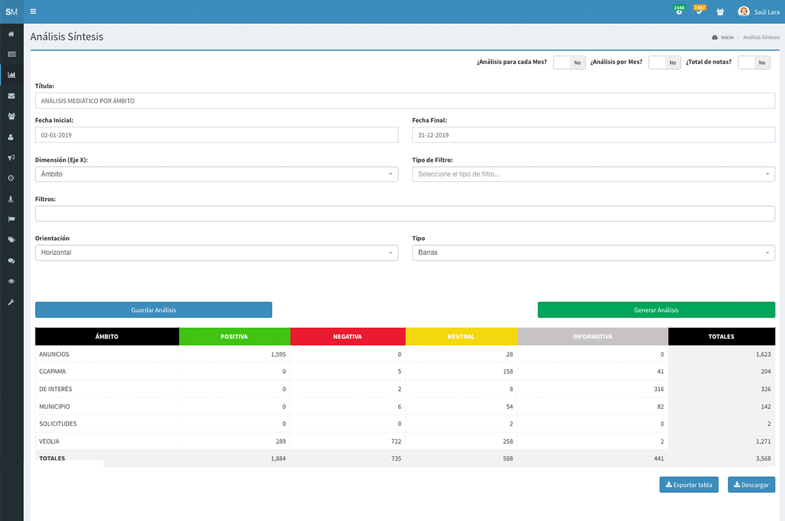Open the Home dashboard icon

12,34
